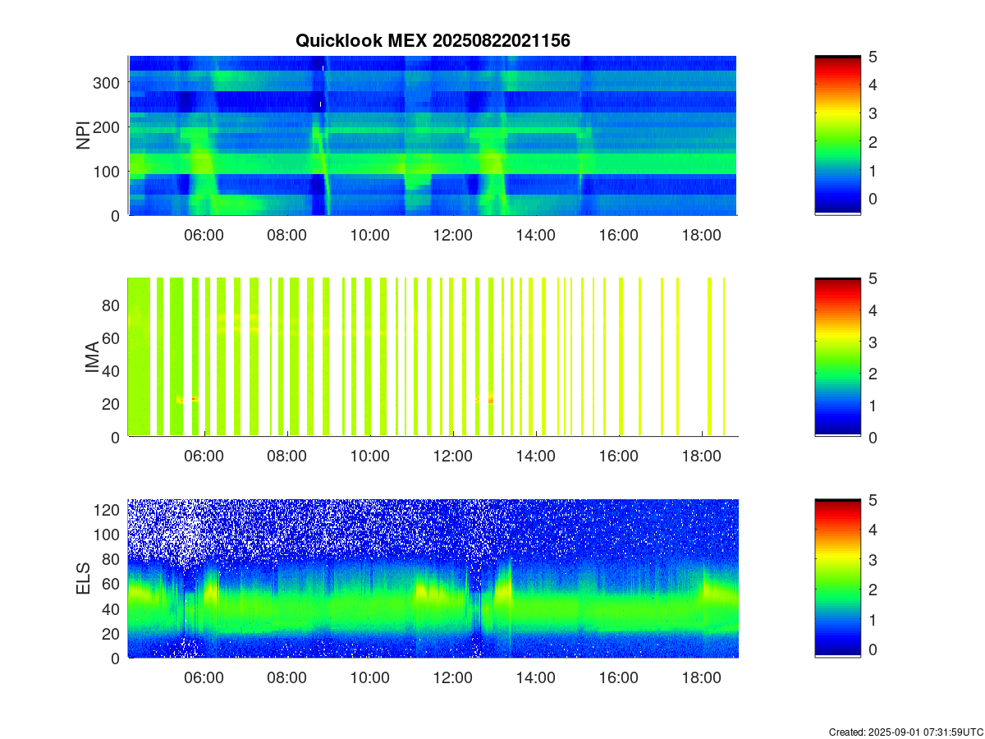Click the 60 tick on ELS y-axis
This screenshot has width=985, height=739.
tap(112, 584)
